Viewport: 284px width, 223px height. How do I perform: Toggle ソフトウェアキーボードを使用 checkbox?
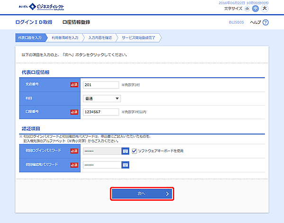tap(134, 151)
